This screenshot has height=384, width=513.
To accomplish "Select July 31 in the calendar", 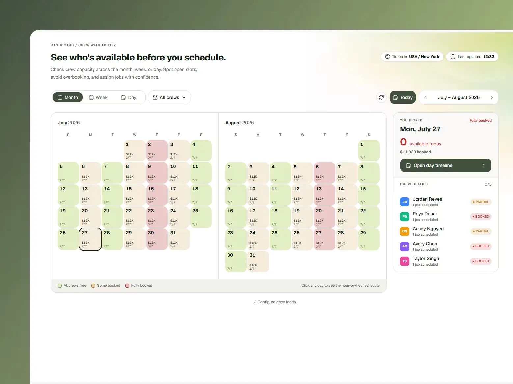I will click(179, 239).
